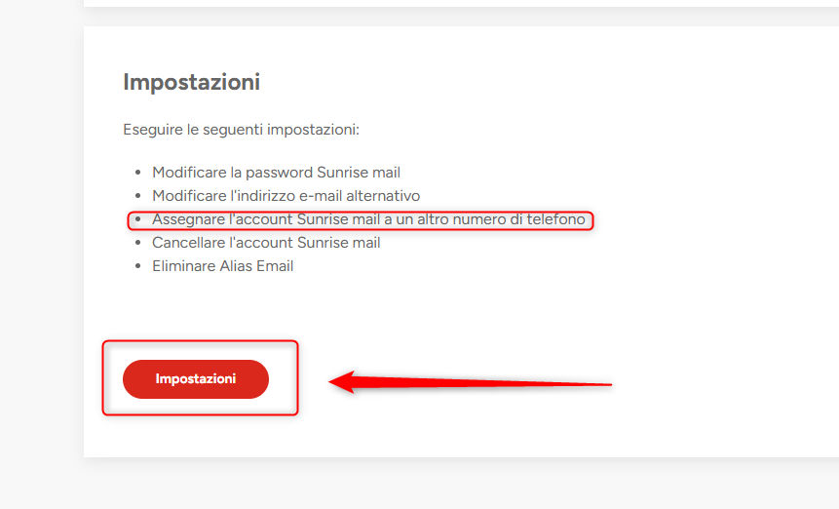
Task: Click bullet before "Modificare l'indirizzo e-mail"
Action: [x=137, y=197]
